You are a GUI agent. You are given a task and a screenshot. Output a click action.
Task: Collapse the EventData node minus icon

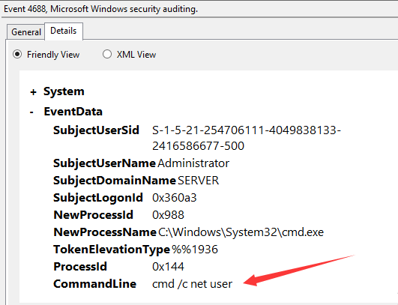31,112
